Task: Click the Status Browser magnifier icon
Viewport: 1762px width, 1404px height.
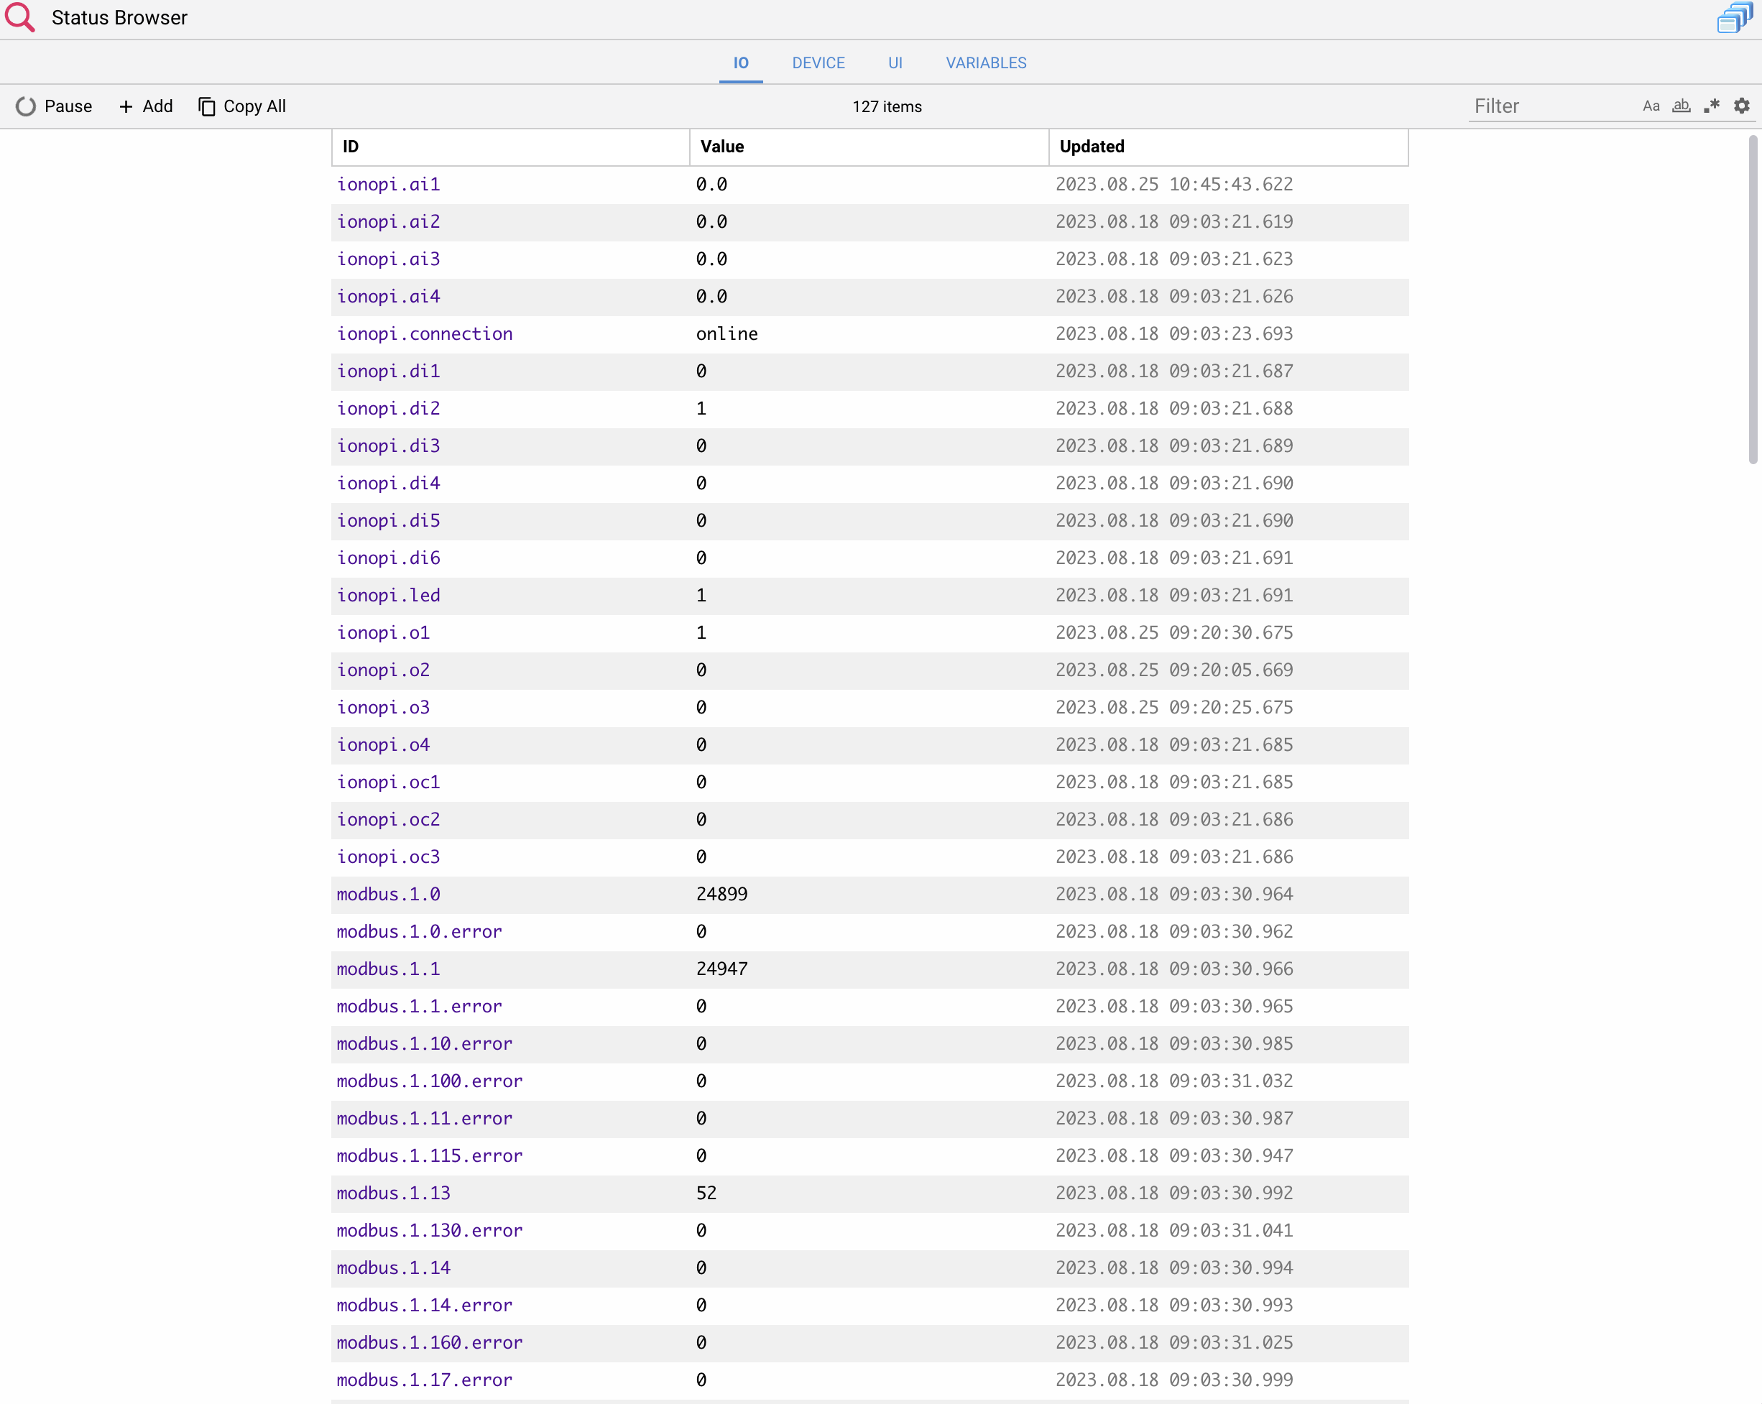Action: pos(19,17)
